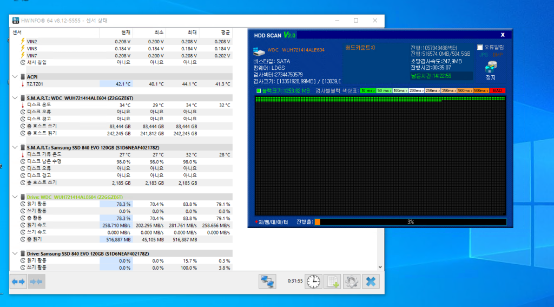Collapse the S.M.A.R.T.: Samsung SSD 840 EVO group
Image resolution: width=554 pixels, height=307 pixels.
click(x=15, y=147)
